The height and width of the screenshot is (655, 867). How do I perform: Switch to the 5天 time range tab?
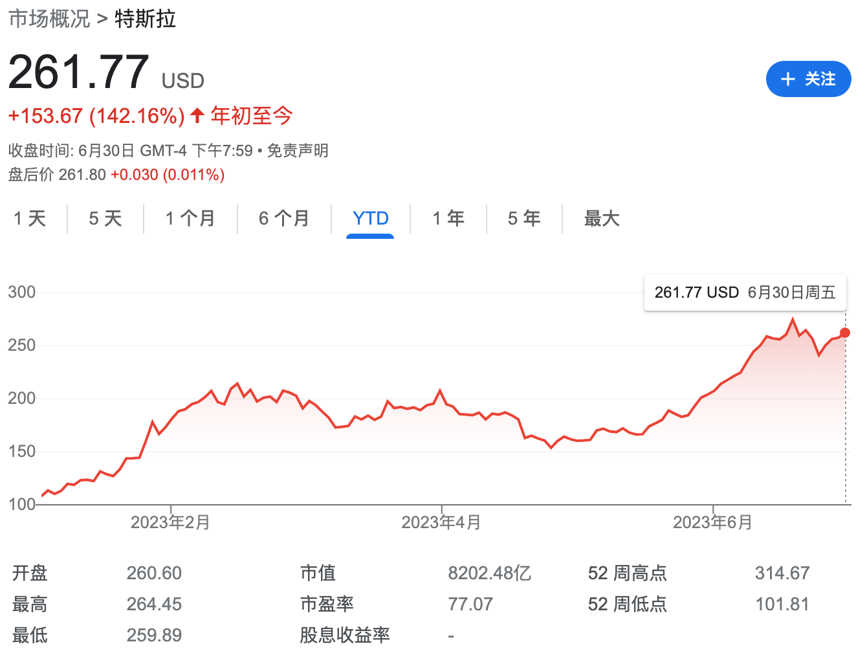click(x=105, y=219)
